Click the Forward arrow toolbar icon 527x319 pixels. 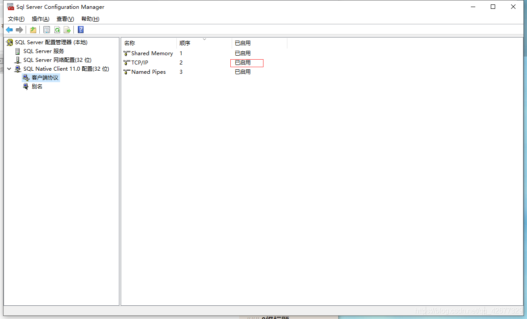19,30
